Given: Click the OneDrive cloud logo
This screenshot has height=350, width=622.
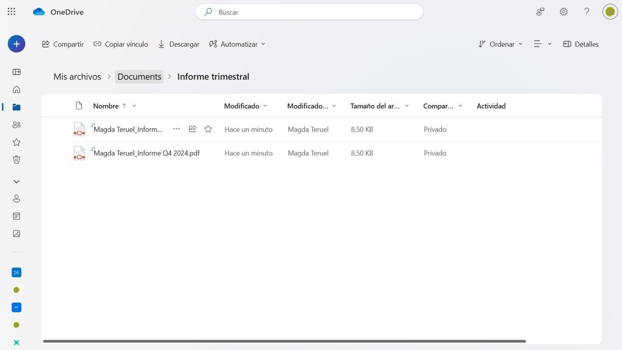Looking at the screenshot, I should pyautogui.click(x=39, y=12).
